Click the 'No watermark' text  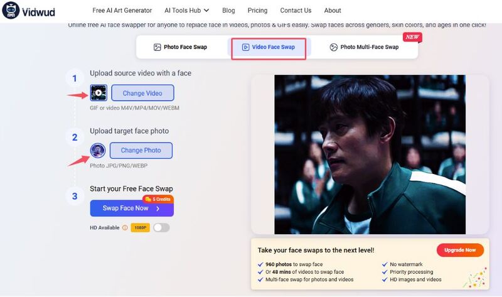(x=406, y=264)
